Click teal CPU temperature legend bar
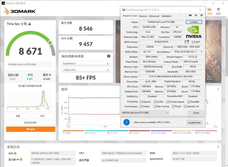Screen dimensions: 228x167 tap(95, 131)
